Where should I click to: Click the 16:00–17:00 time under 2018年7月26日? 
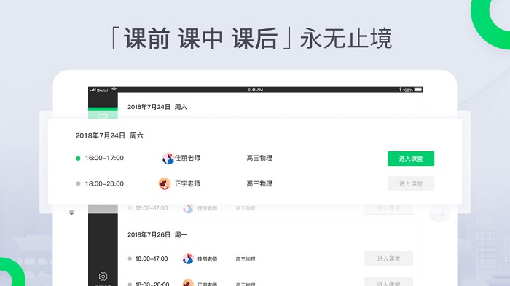pos(152,258)
